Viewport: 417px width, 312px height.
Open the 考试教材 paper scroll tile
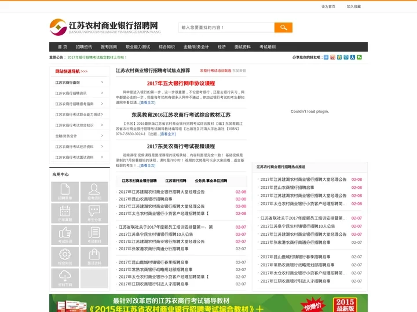[94, 235]
